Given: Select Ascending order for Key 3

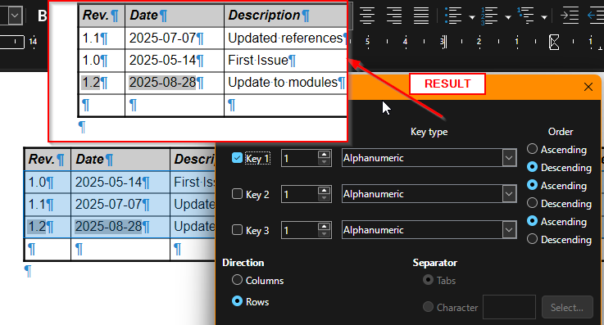Looking at the screenshot, I should pos(532,221).
